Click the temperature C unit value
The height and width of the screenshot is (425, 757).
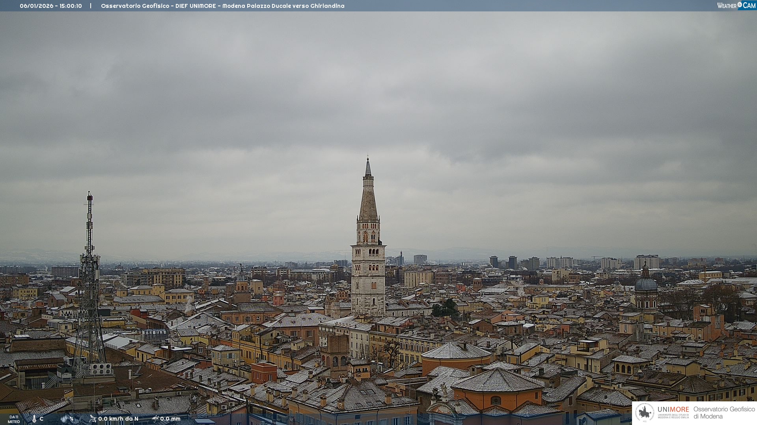[x=41, y=419]
